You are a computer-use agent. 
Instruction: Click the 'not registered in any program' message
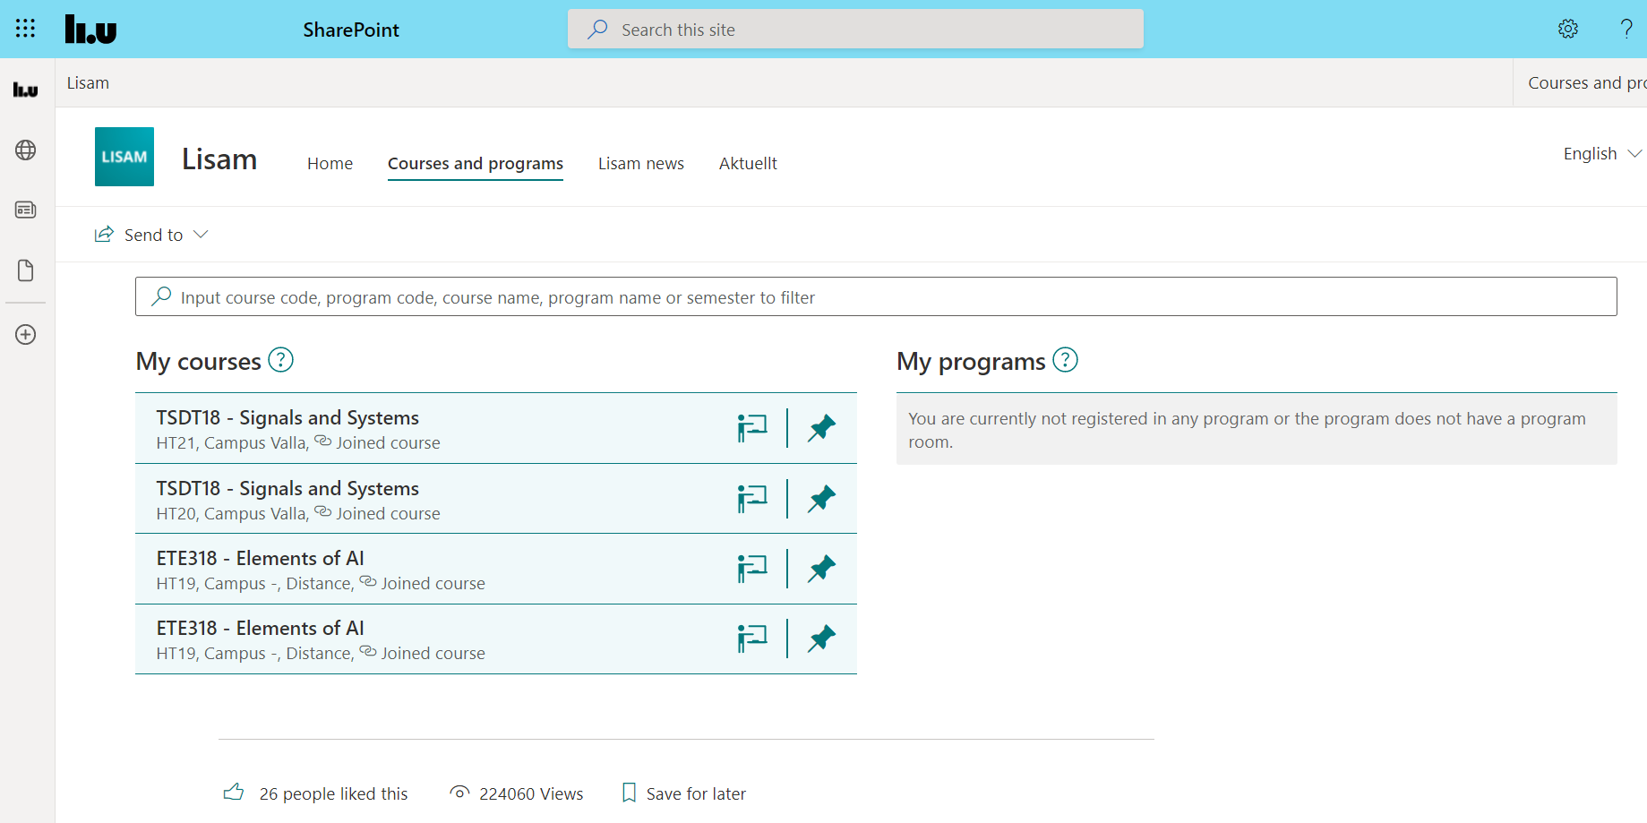(1257, 430)
